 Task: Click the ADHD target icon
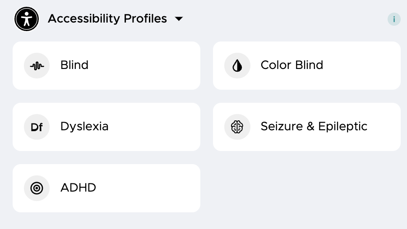coord(37,188)
